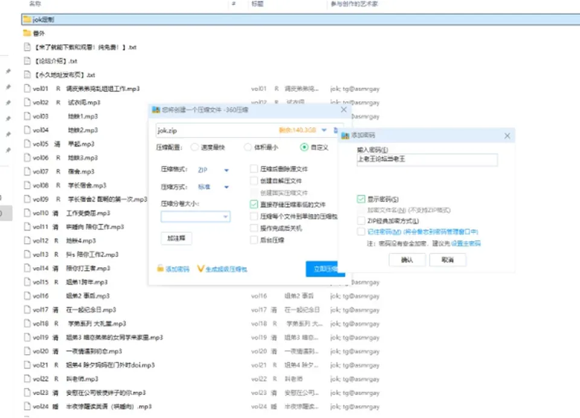
Task: Choose the 体积最小 compression preset
Action: pyautogui.click(x=248, y=147)
